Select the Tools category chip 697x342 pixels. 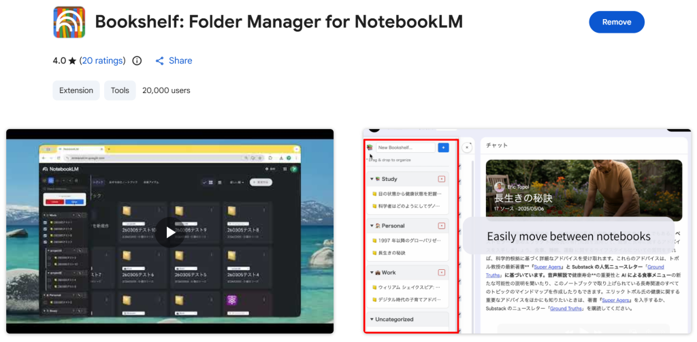click(120, 90)
